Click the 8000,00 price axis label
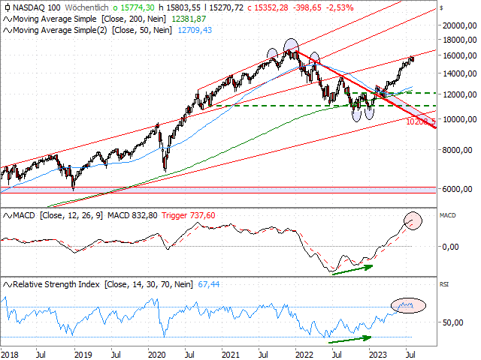This screenshot has width=481, height=360. tap(457, 150)
